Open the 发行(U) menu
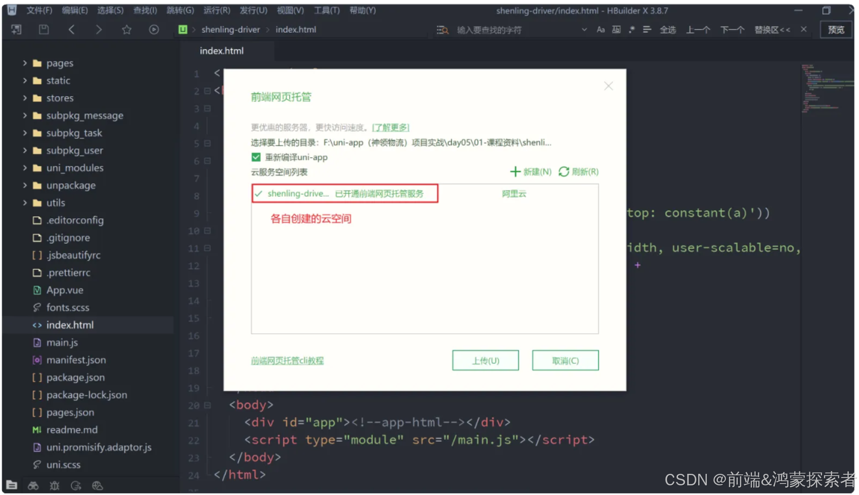The height and width of the screenshot is (495, 859). [x=254, y=10]
